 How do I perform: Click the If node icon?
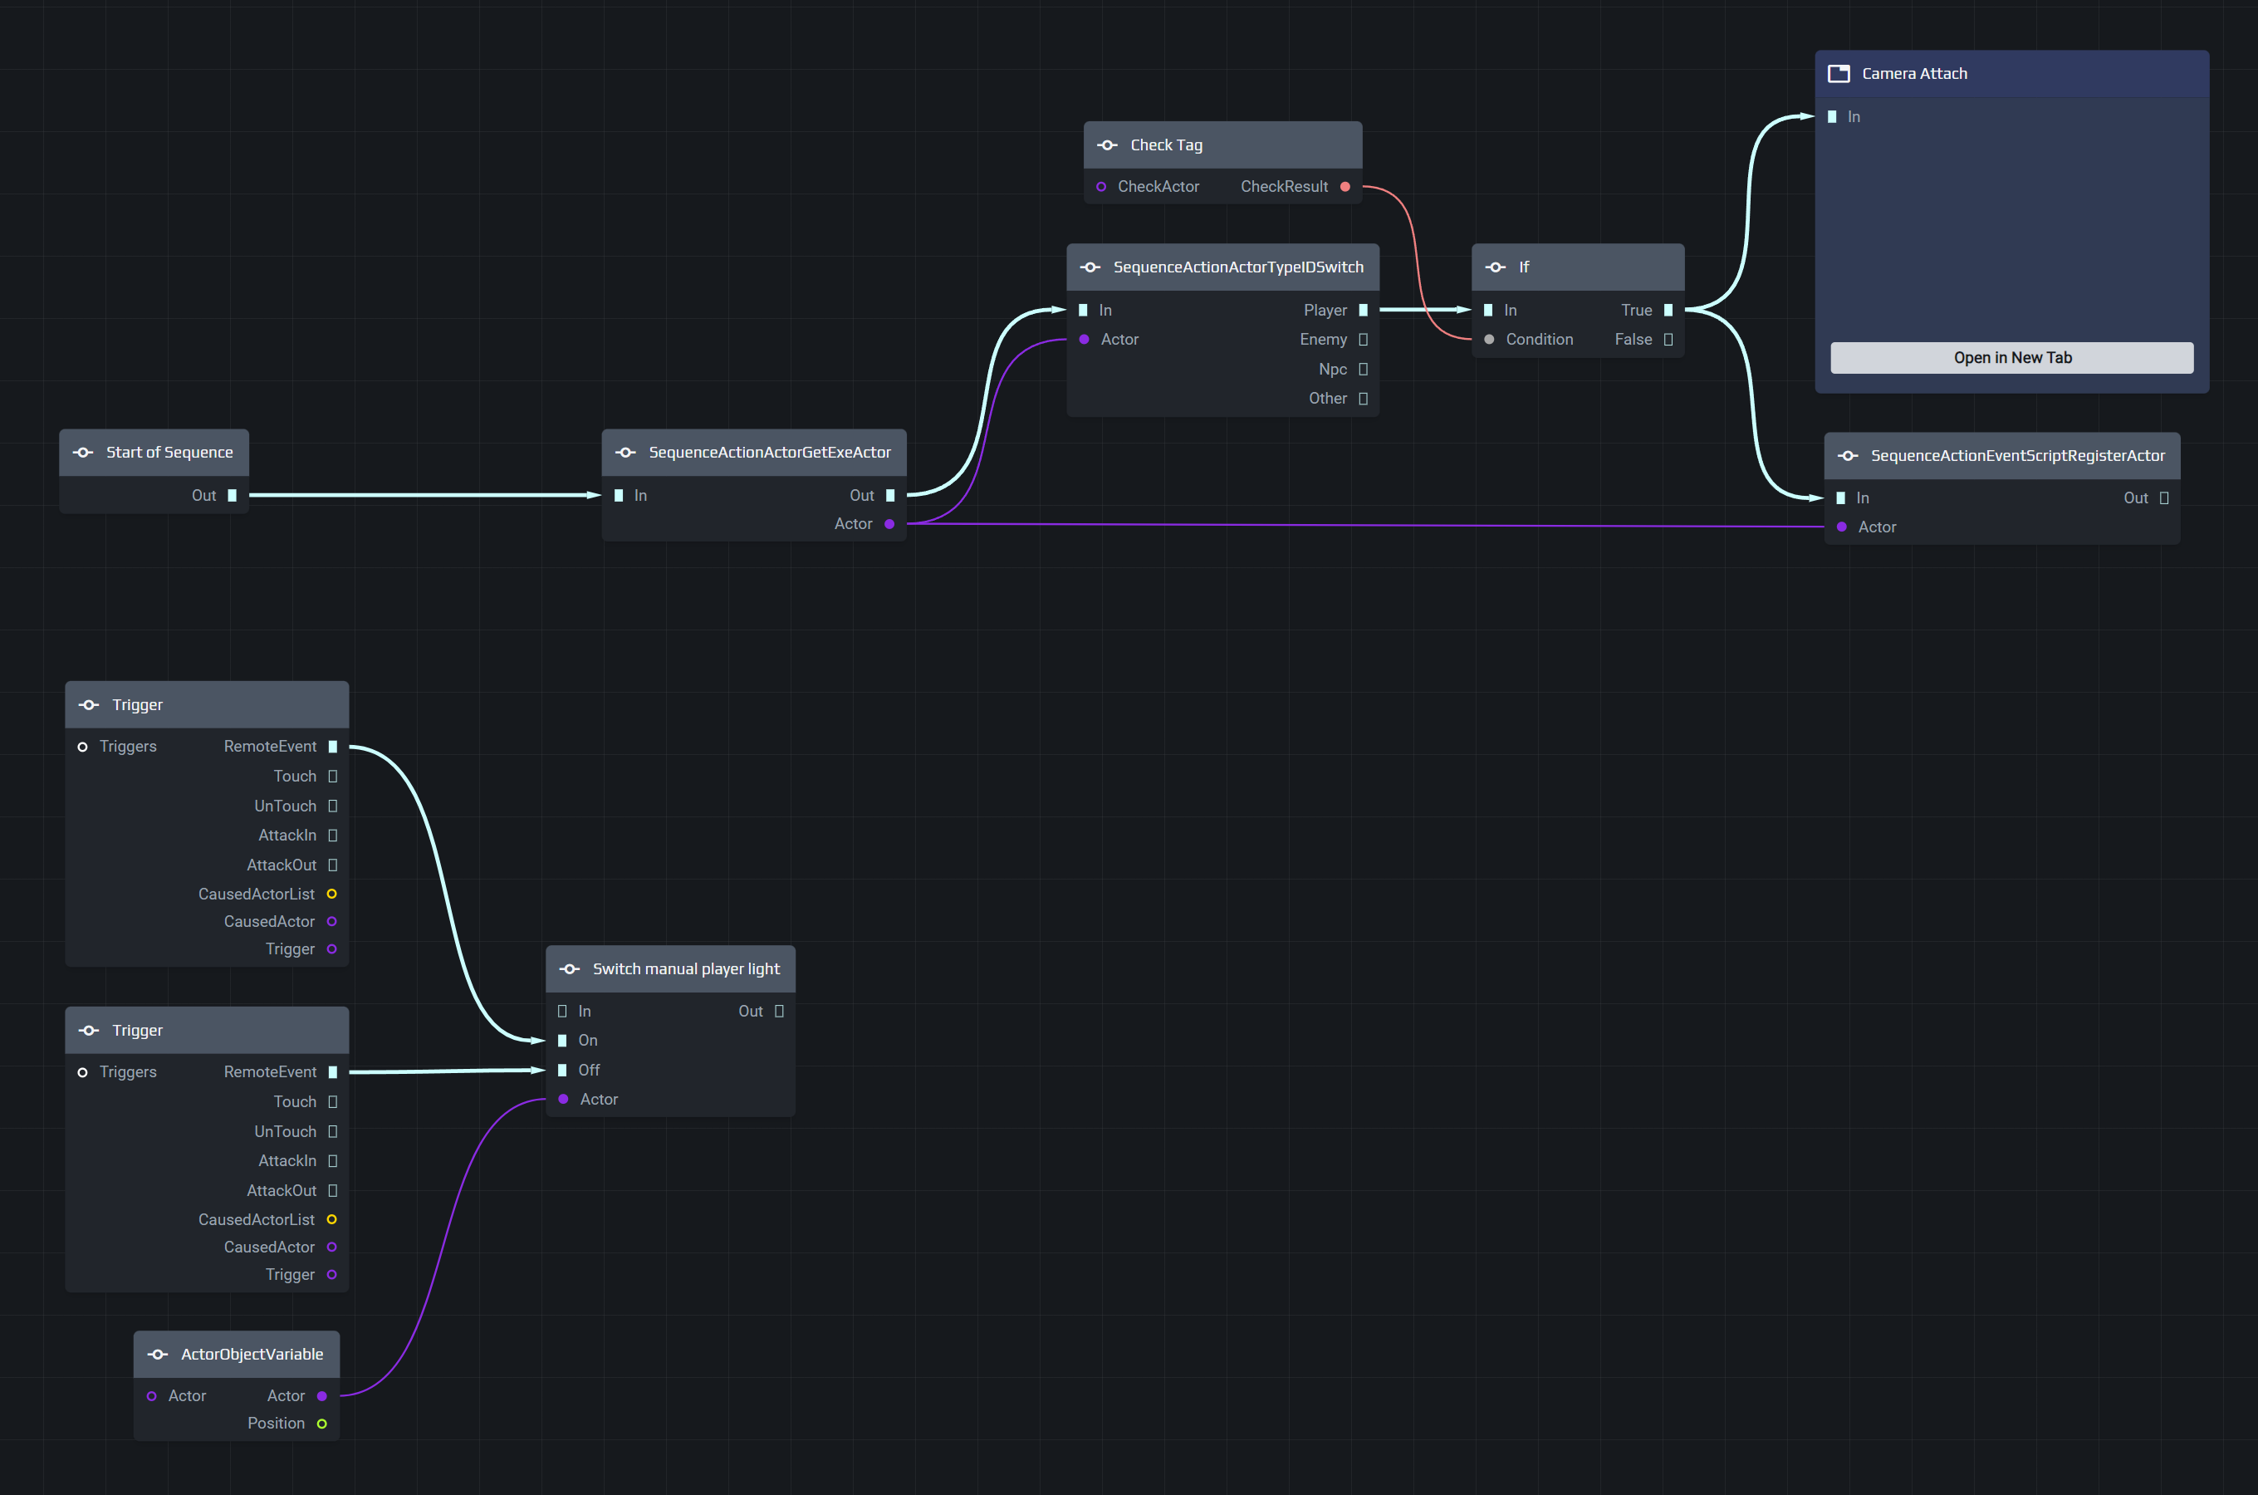pos(1496,267)
